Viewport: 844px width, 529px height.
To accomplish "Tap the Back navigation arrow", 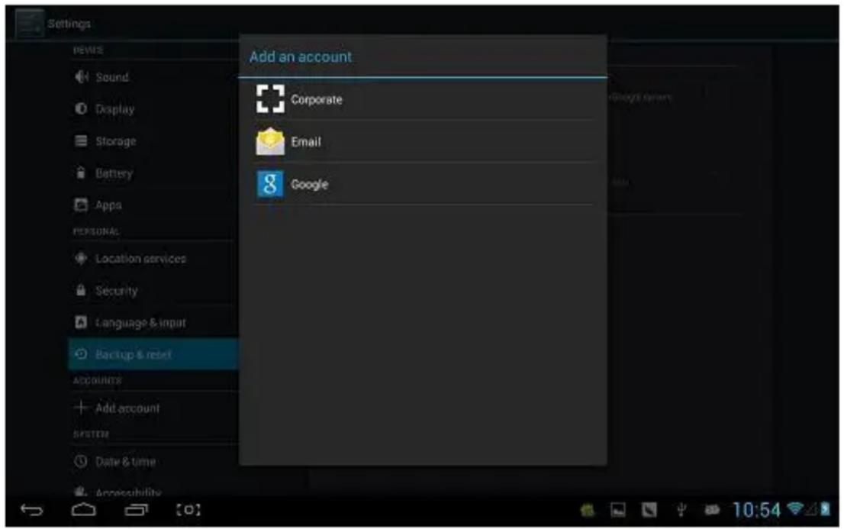I will click(31, 510).
